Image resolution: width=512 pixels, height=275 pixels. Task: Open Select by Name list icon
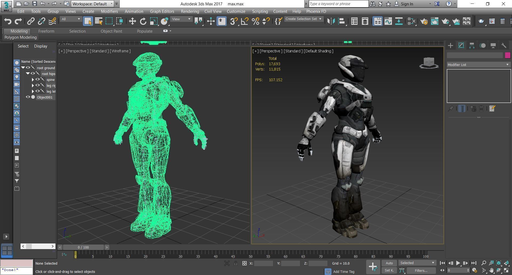pyautogui.click(x=99, y=21)
